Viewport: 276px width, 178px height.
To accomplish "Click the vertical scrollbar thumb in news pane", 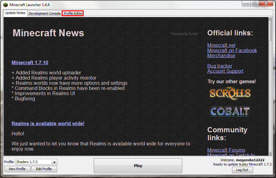I will coord(270,31).
